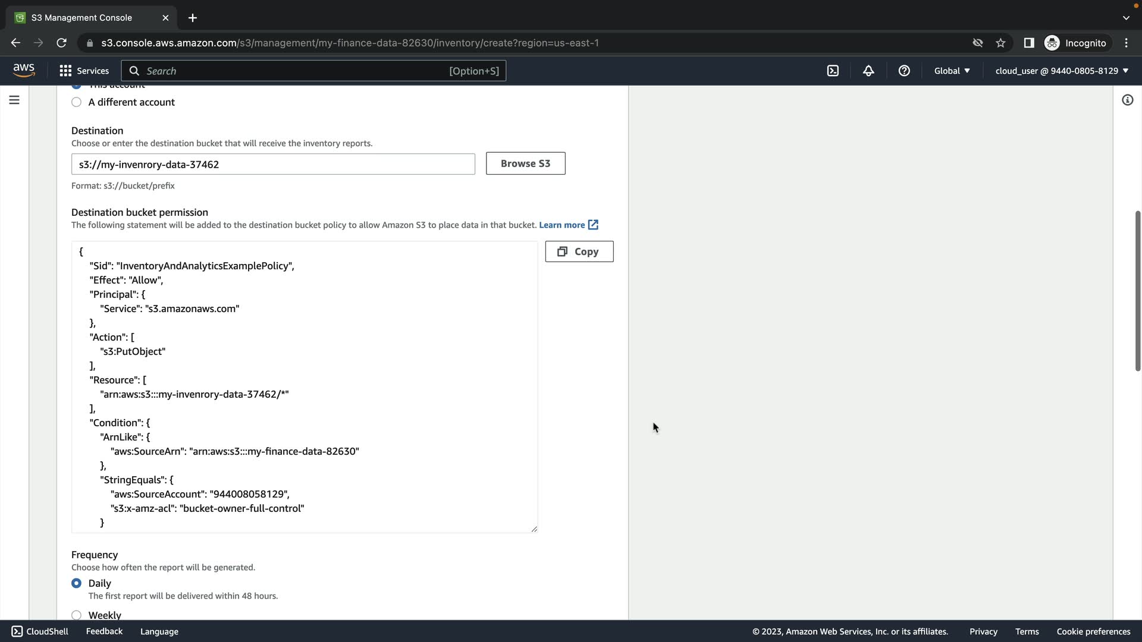
Task: Go to the AWS home logo
Action: click(x=24, y=70)
